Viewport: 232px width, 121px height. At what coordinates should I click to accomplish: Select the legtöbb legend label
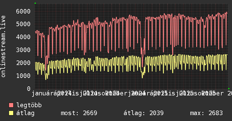point(29,105)
